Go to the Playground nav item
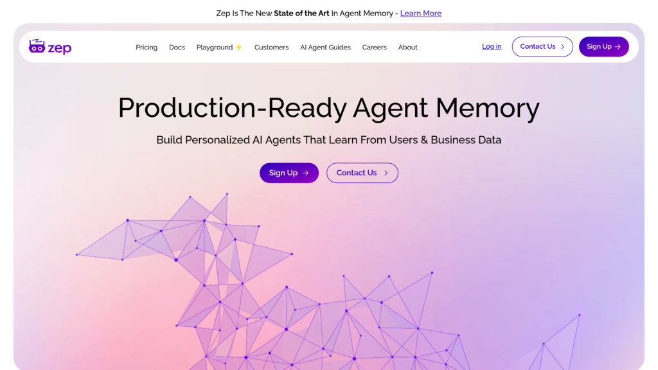Screen dimensions: 658x370 [215, 47]
